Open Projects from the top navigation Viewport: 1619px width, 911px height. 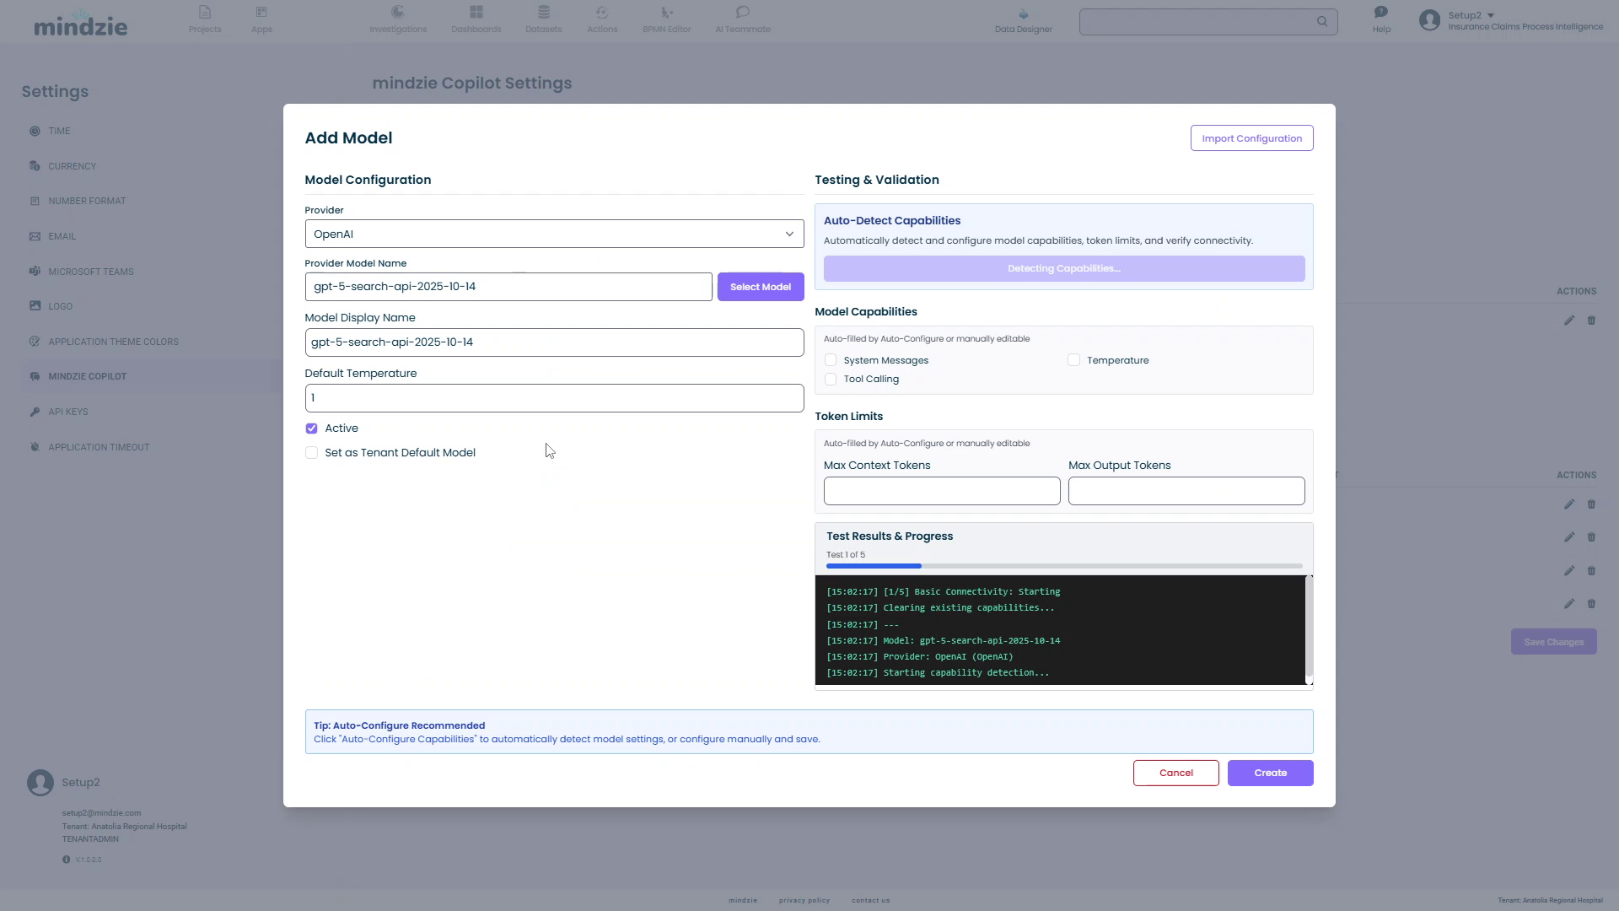205,19
